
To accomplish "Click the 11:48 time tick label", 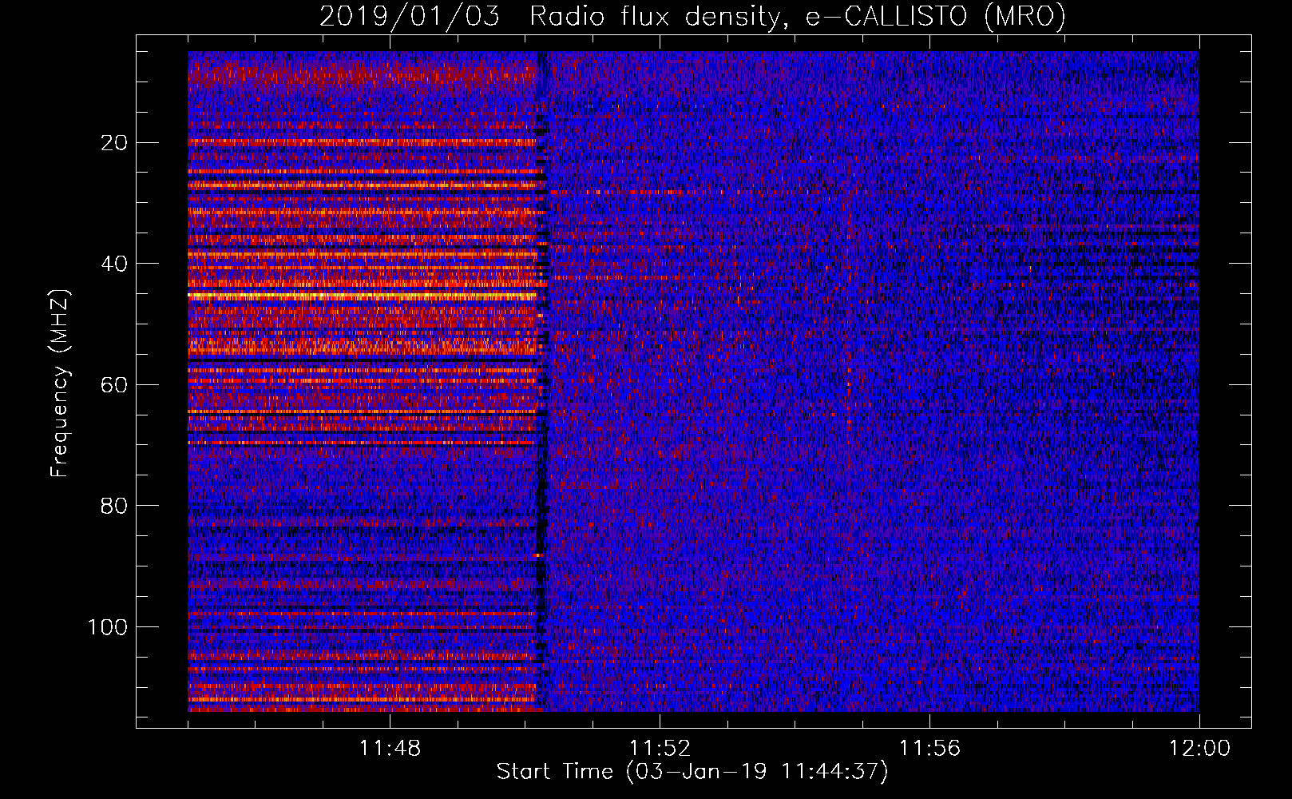I will pos(390,749).
